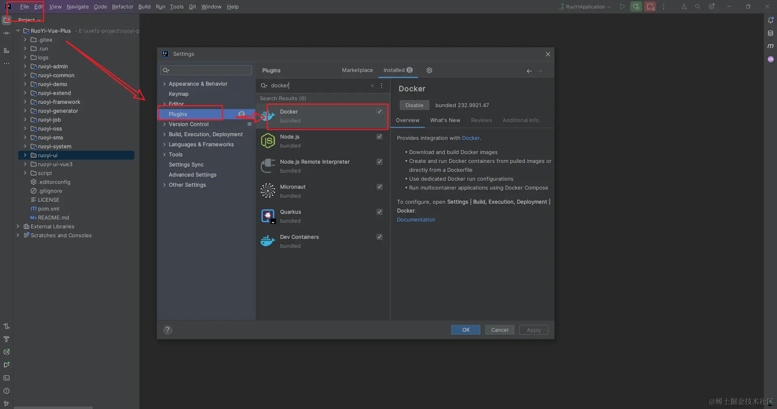The image size is (777, 409).
Task: Expand Appearance & Behavior settings group
Action: tap(164, 84)
